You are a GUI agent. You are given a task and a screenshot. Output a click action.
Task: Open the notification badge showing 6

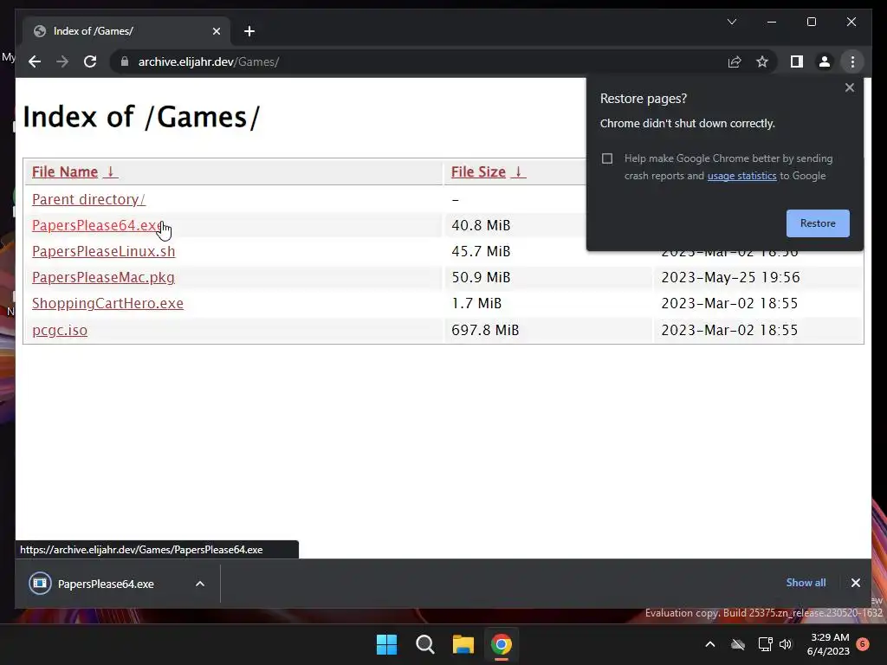coord(863,644)
